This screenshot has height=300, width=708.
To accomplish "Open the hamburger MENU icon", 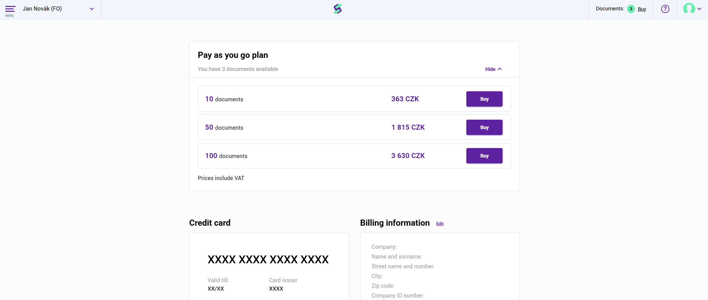I will (x=10, y=11).
